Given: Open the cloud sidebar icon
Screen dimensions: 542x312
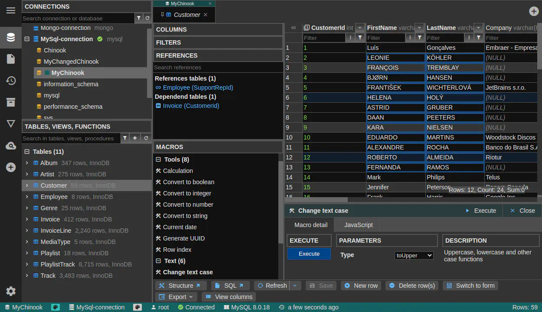Looking at the screenshot, I should (x=11, y=146).
